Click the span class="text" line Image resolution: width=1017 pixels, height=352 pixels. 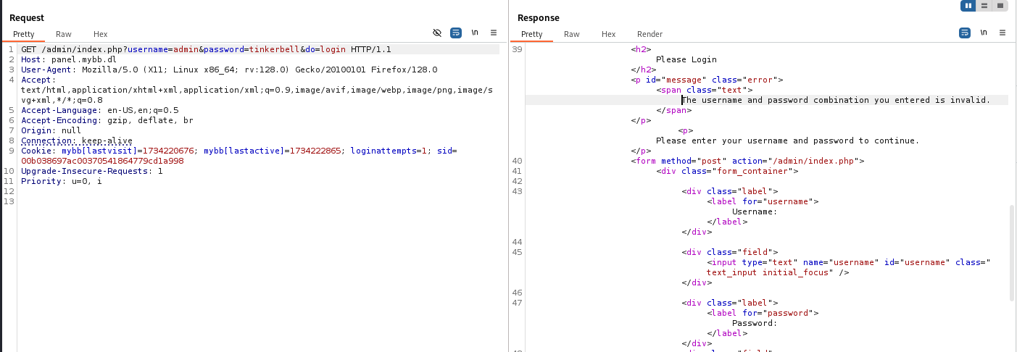(704, 90)
